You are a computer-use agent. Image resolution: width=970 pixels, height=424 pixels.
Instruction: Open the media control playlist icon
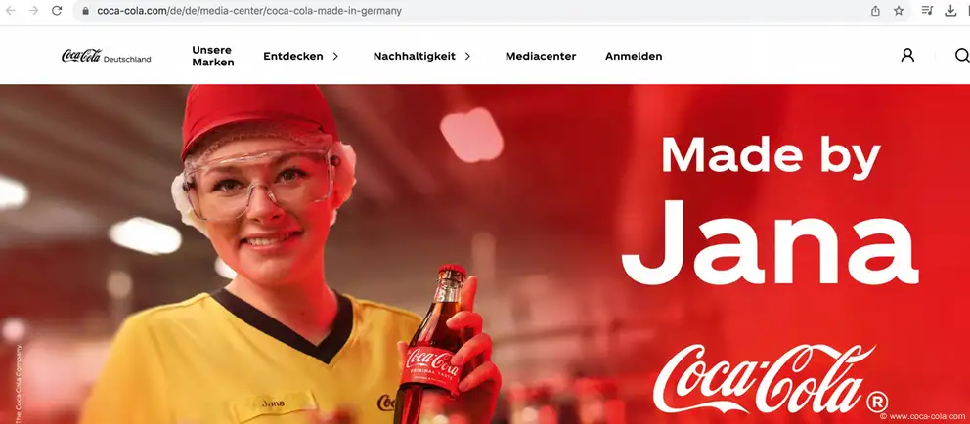click(927, 11)
